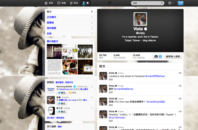Click the chevron beside 正在關注
The height and width of the screenshot is (130, 198).
point(92,17)
